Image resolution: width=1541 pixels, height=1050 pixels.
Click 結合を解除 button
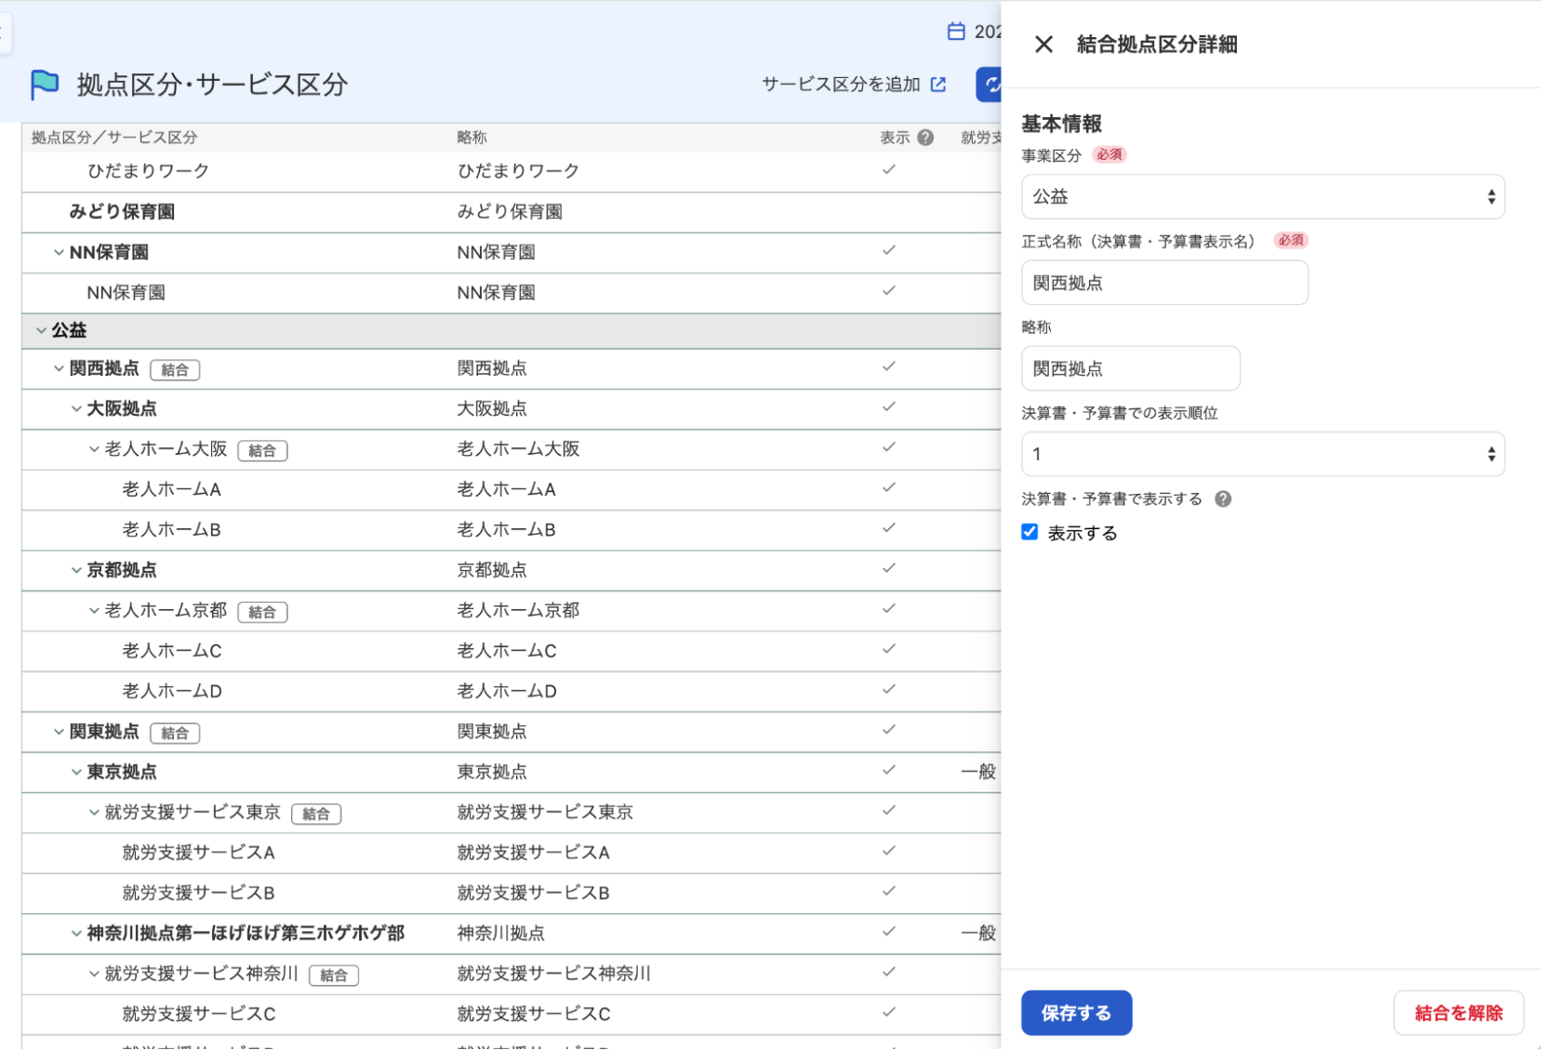(x=1458, y=1013)
